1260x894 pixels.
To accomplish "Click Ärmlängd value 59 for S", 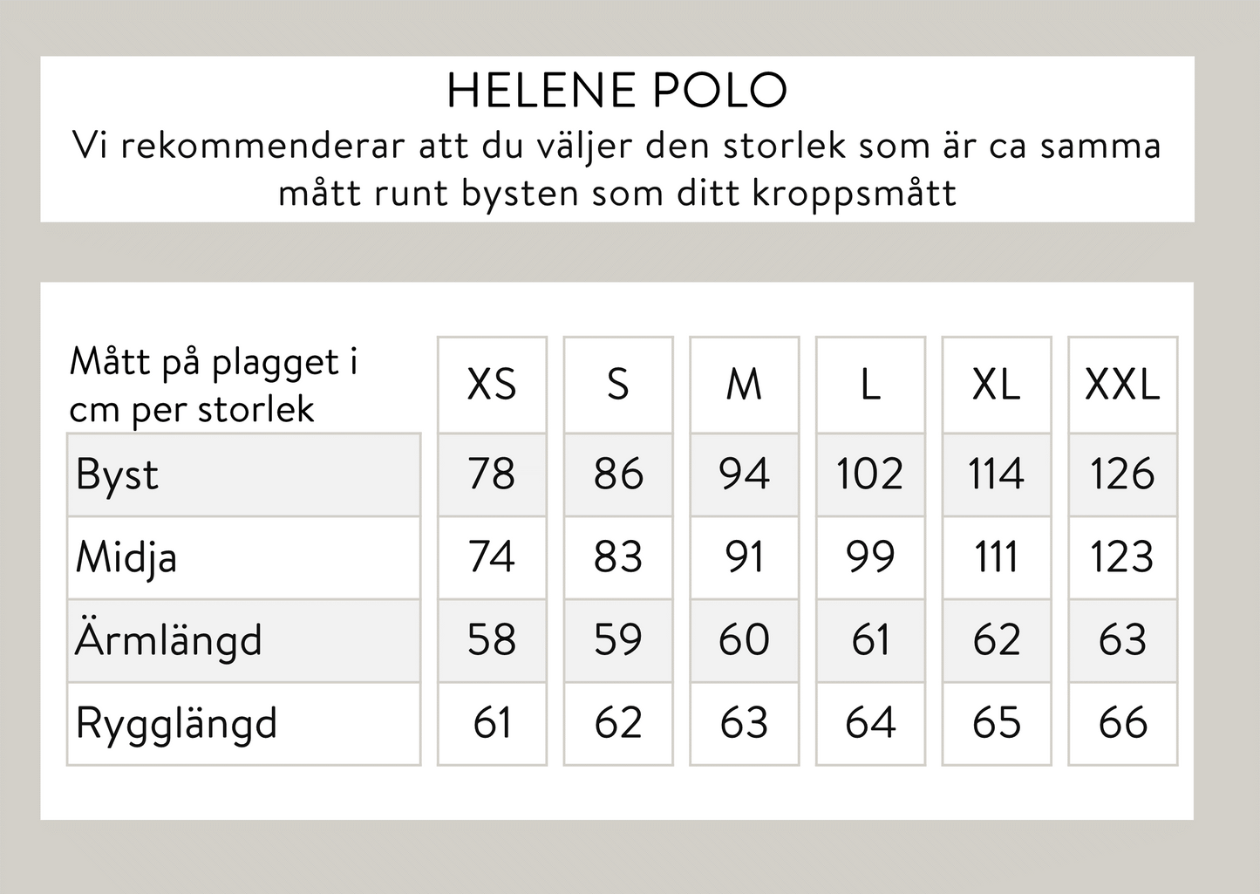I will [618, 640].
